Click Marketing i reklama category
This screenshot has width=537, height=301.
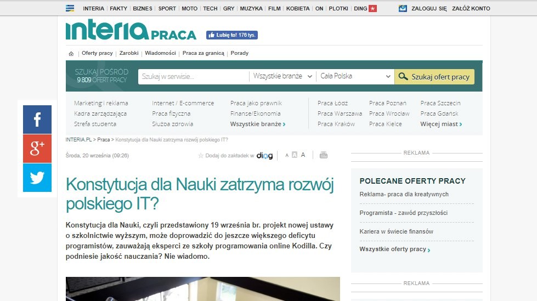click(101, 103)
